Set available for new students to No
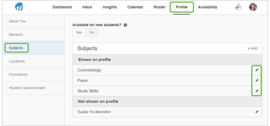Screen dimensions: 270x126 tap(92, 32)
